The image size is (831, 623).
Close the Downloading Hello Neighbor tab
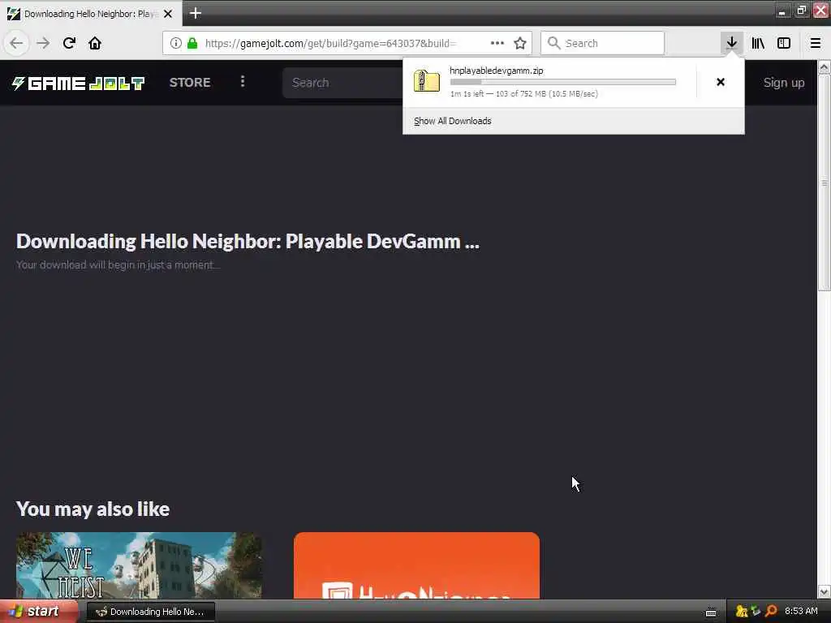[x=168, y=14]
